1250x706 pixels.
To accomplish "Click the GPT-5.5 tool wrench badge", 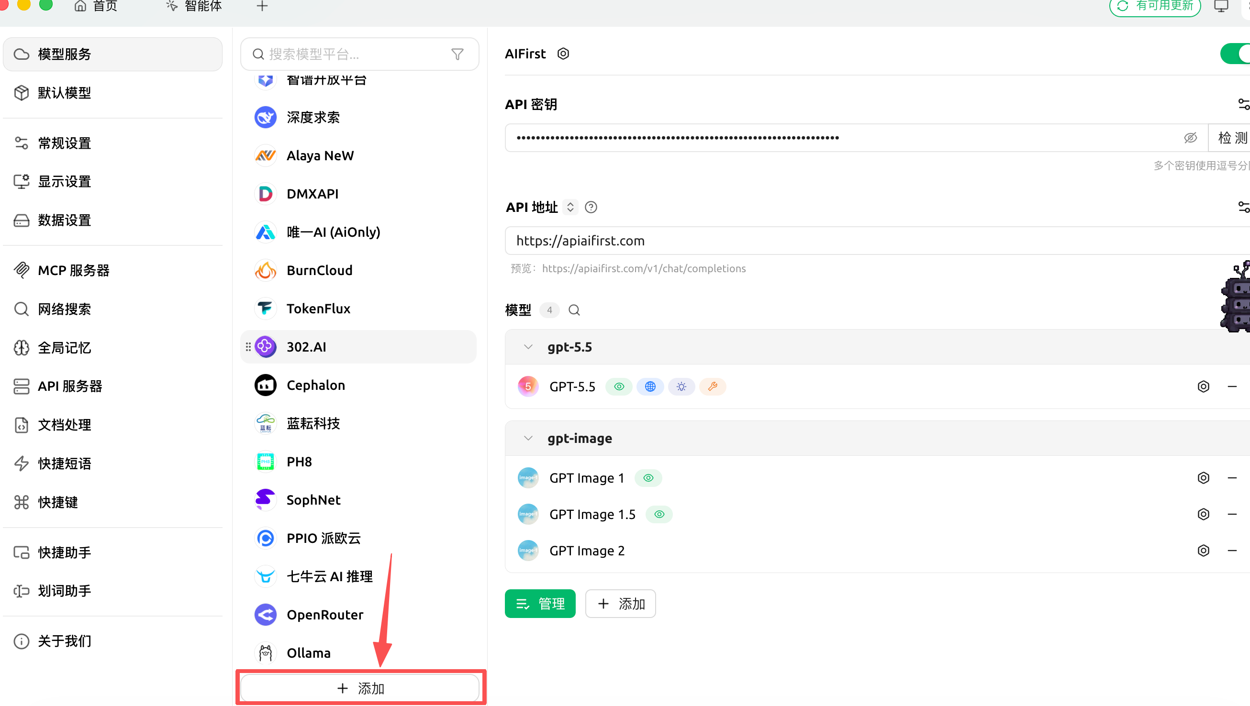I will 713,387.
